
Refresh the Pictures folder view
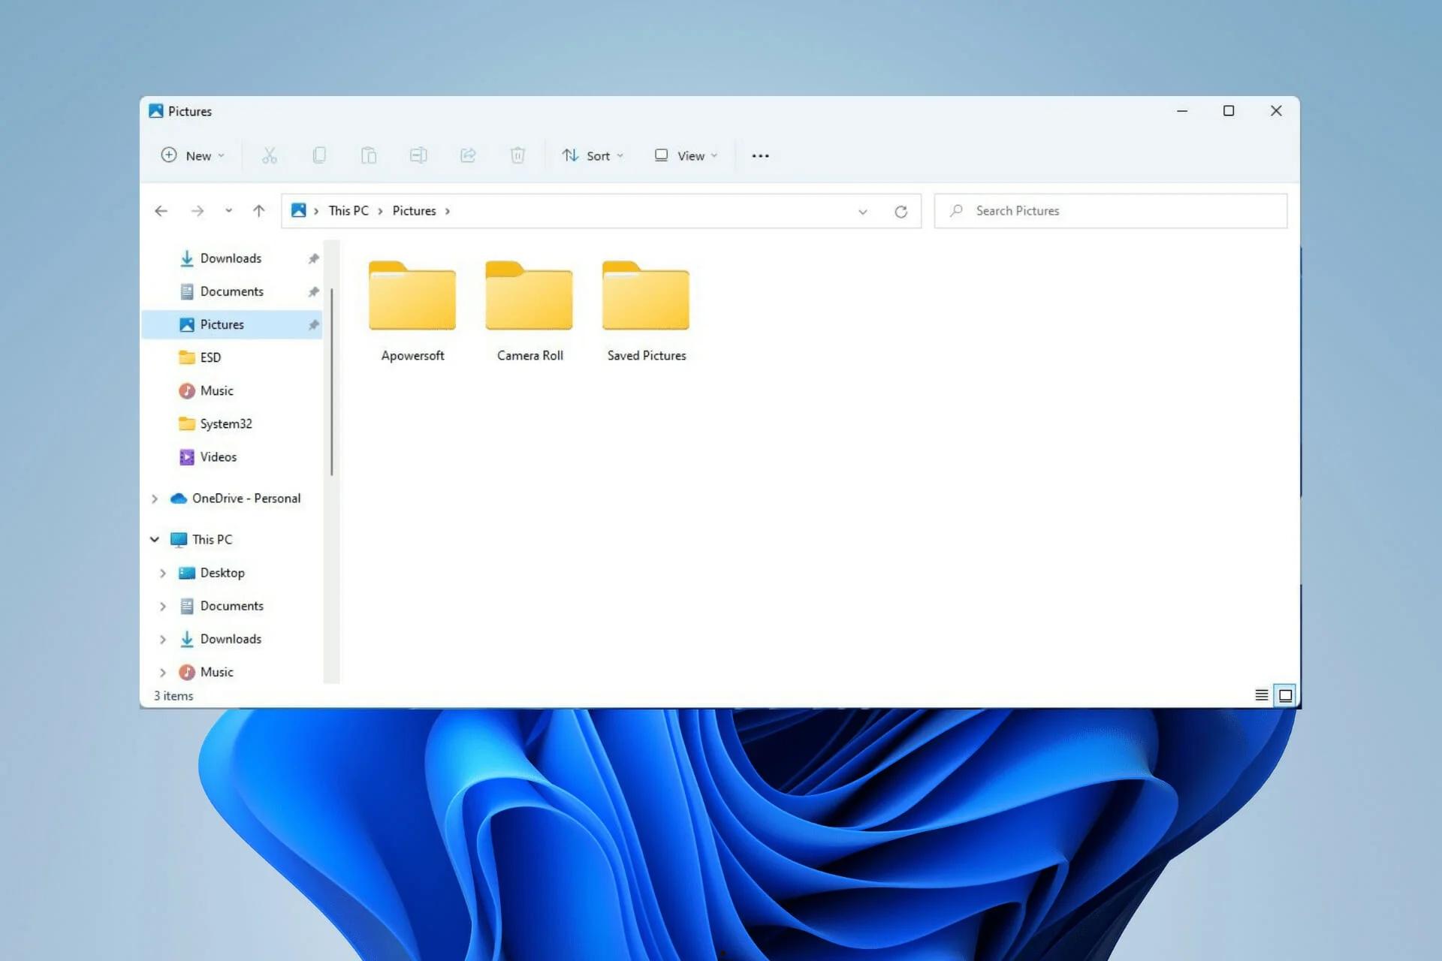[901, 211]
